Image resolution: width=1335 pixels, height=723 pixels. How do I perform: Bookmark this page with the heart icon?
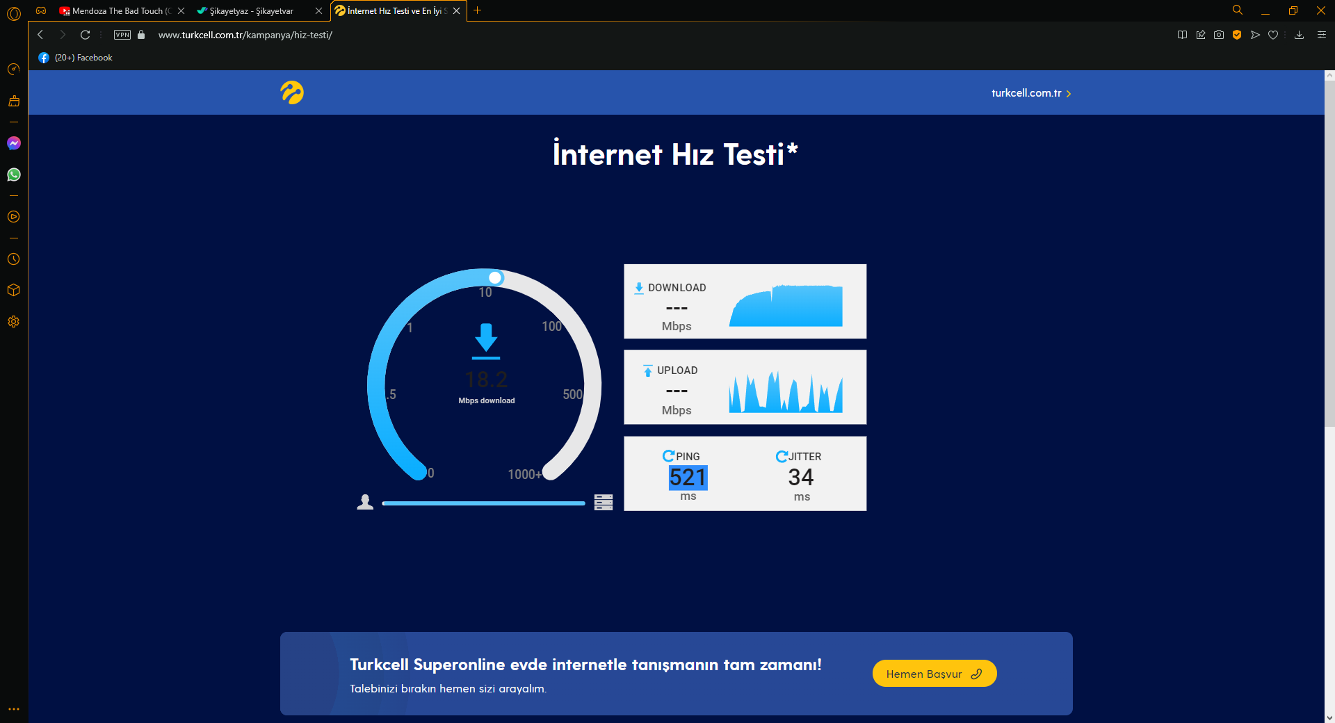coord(1273,35)
